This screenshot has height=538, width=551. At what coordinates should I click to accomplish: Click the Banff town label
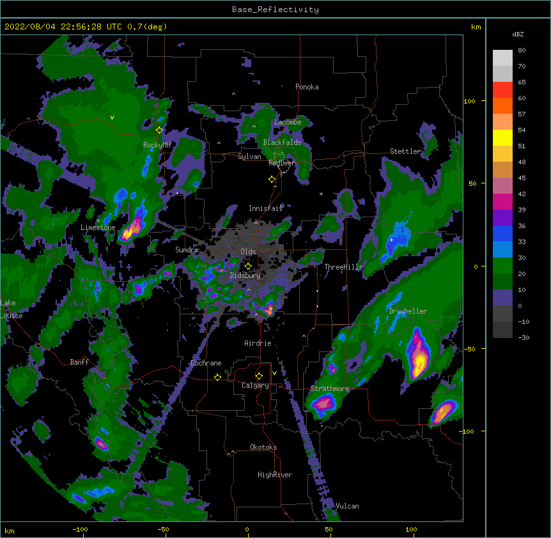click(x=79, y=362)
